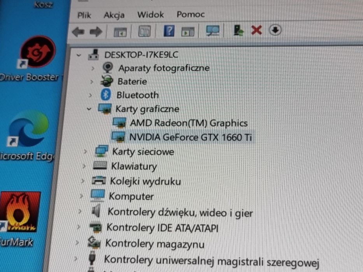Image resolution: width=363 pixels, height=272 pixels.
Task: Click the Kontrolery IDE ATA/ATAPI chip icon
Action: pyautogui.click(x=95, y=227)
